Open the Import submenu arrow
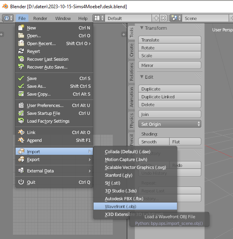 click(x=90, y=152)
